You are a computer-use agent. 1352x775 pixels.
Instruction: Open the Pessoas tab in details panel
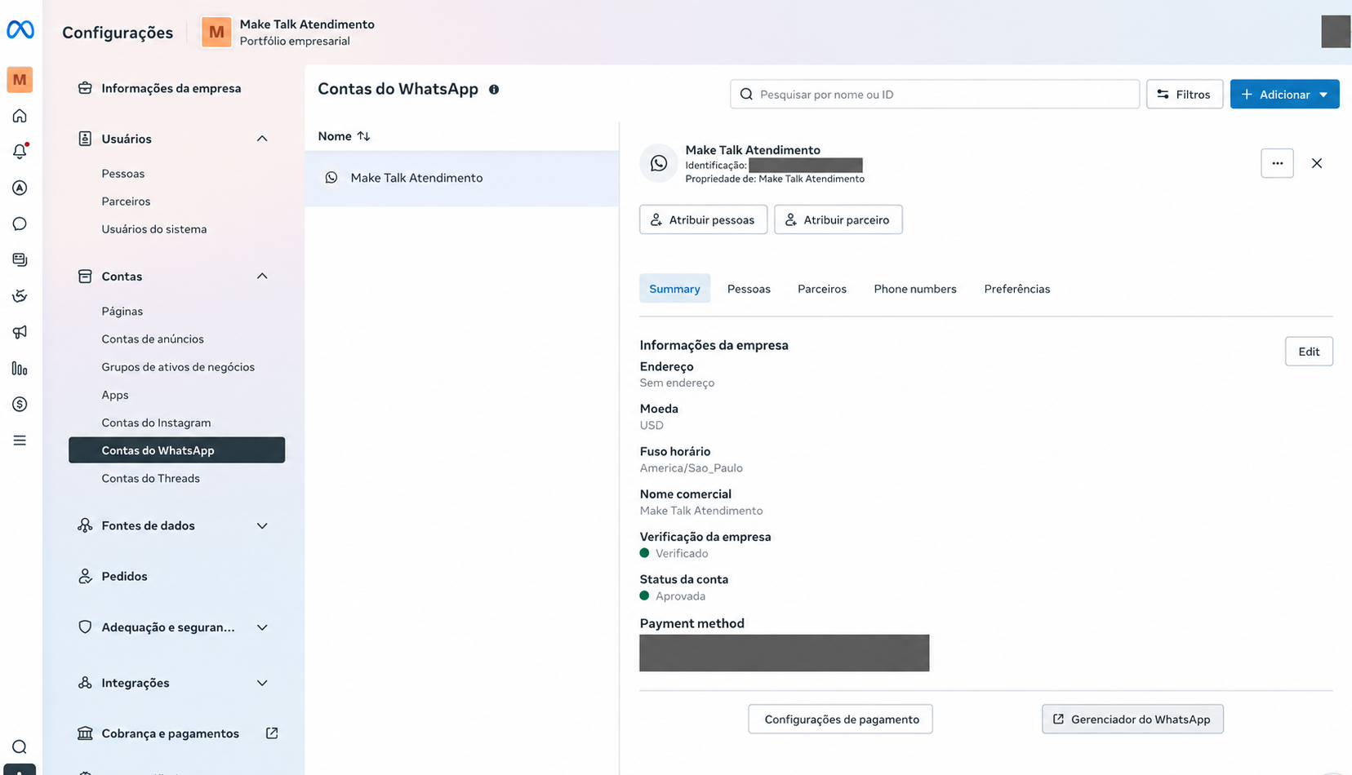pos(749,289)
